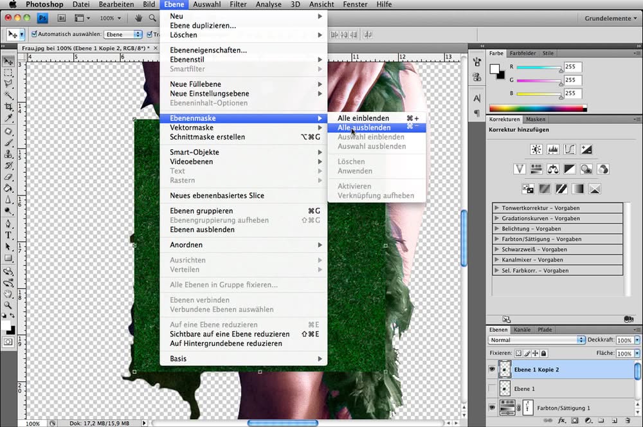Click Sichtbare auf eine Ebene reduzieren
This screenshot has width=643, height=427.
243,334
